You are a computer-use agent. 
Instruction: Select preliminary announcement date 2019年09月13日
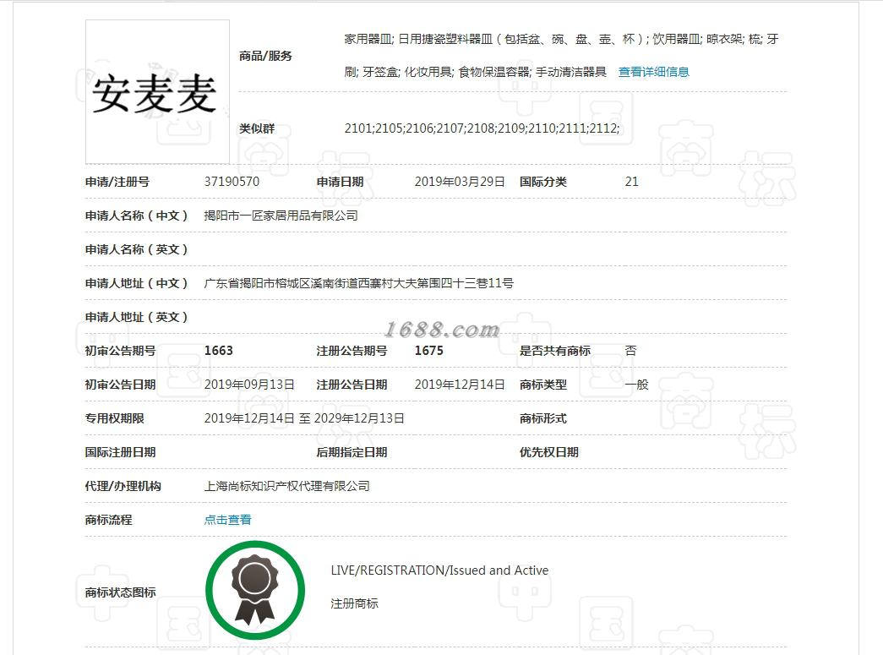pos(249,385)
